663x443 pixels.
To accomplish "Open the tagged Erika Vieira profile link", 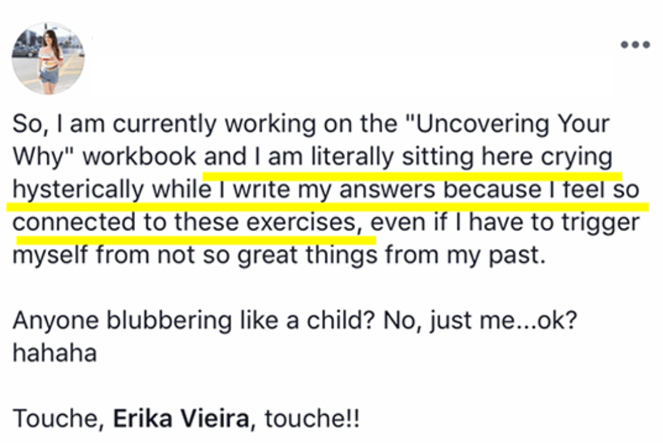I will [181, 418].
